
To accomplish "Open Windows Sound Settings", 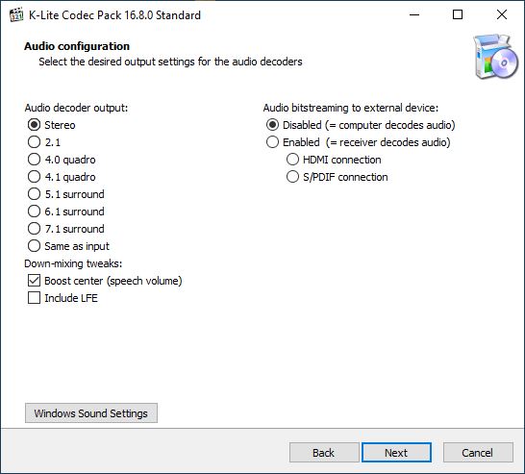I will (x=91, y=413).
